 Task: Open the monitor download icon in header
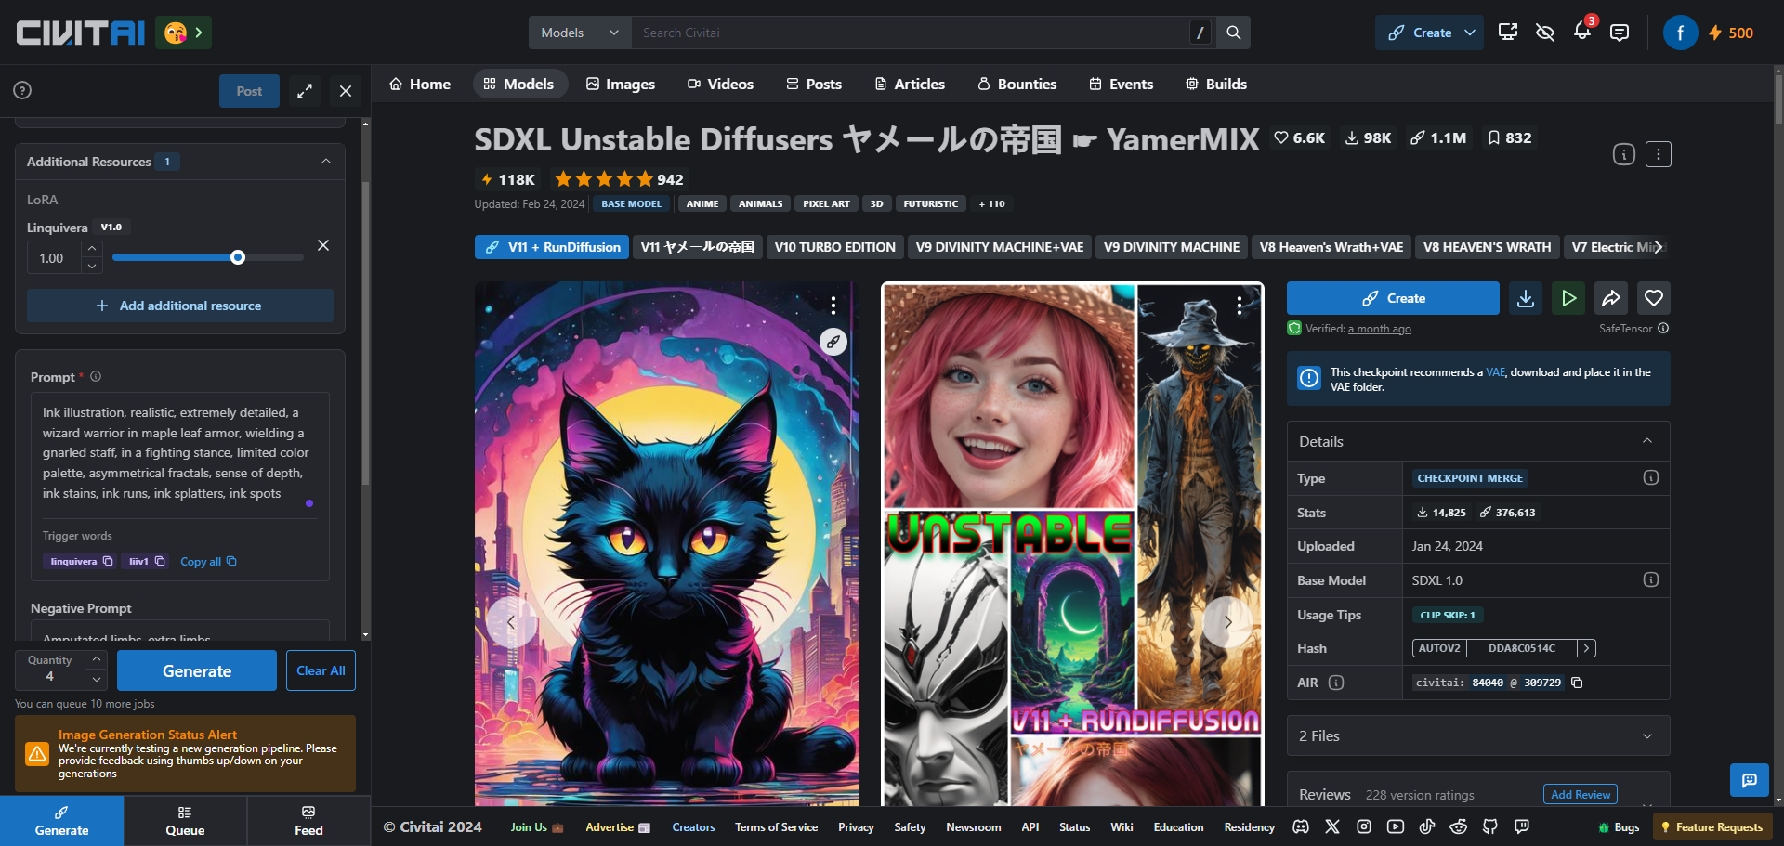click(x=1508, y=33)
